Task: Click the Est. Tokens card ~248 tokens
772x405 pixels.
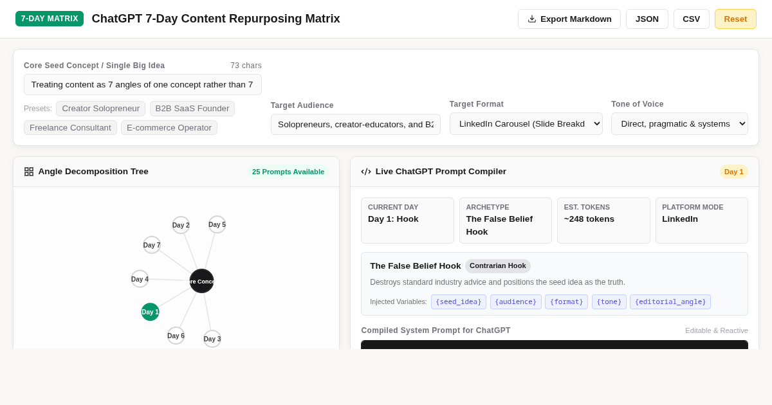Action: (603, 221)
